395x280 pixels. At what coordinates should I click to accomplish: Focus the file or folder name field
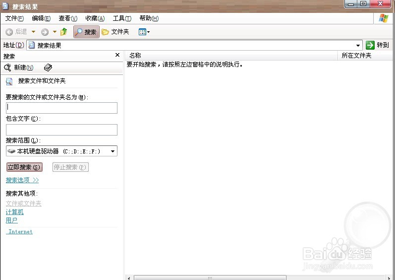click(x=62, y=108)
